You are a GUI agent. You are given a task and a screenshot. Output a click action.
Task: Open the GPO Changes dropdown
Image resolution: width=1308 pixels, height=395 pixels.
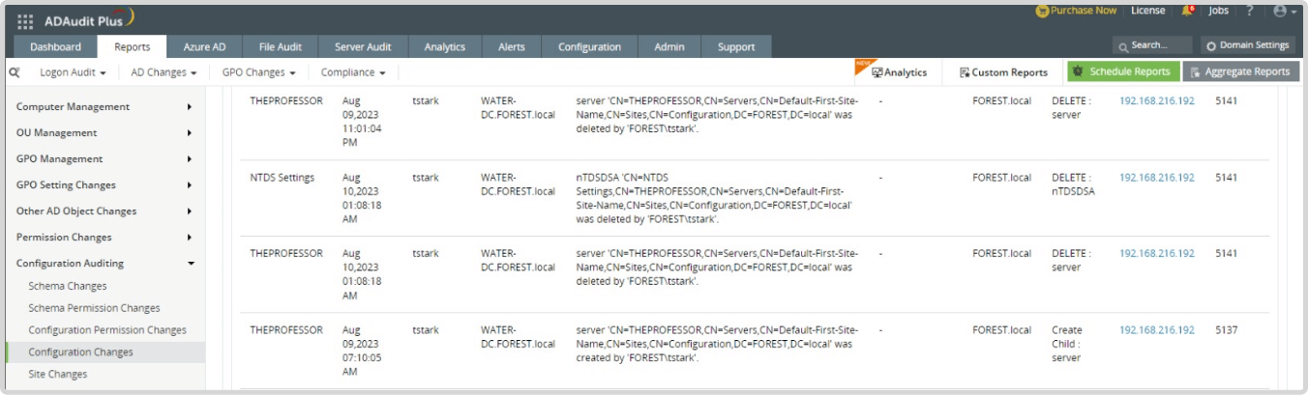click(x=258, y=72)
